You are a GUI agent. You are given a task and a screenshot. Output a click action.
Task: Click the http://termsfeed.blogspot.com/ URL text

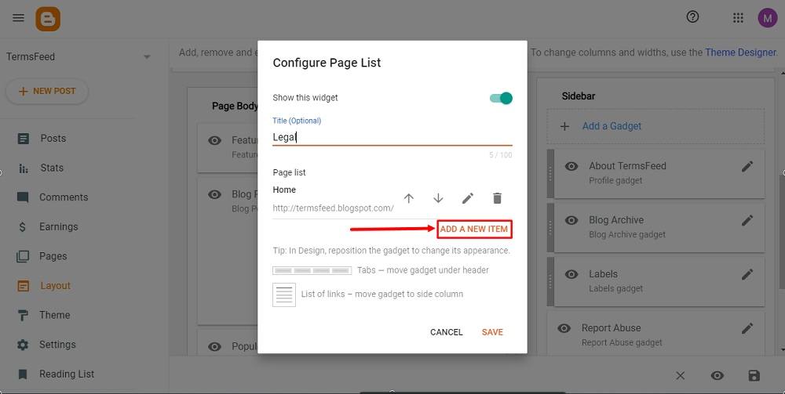click(333, 208)
